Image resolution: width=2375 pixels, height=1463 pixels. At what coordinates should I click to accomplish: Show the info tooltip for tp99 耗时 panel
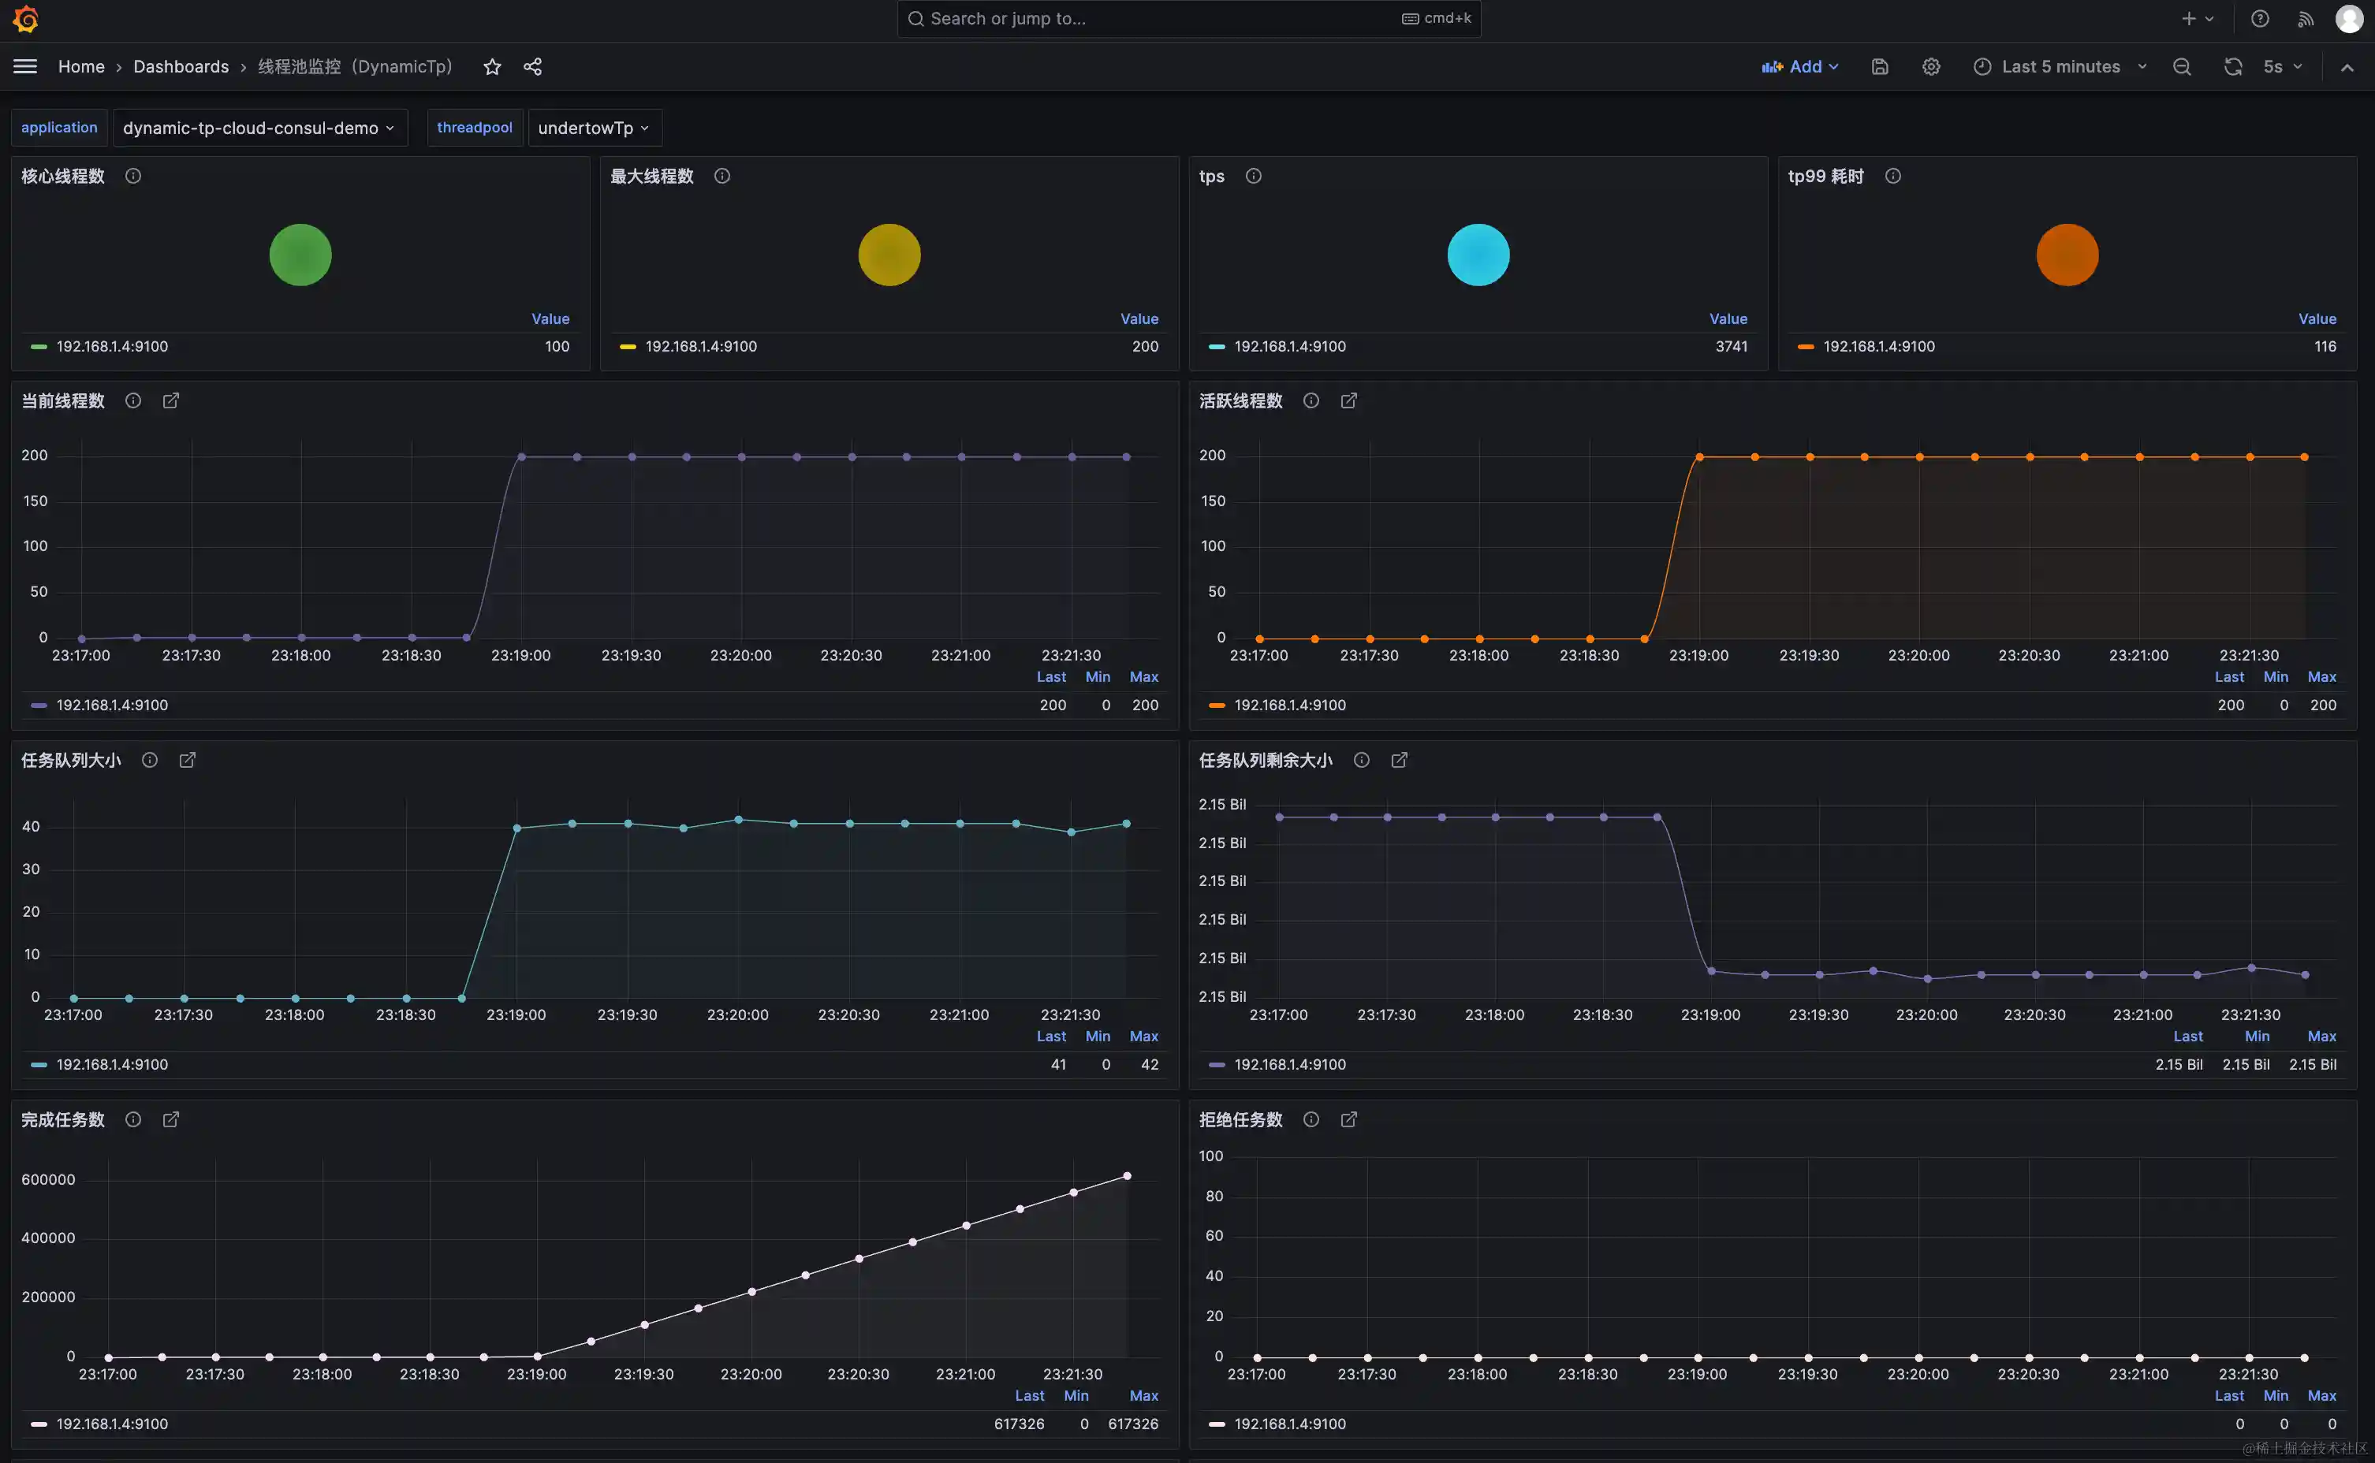pyautogui.click(x=1893, y=176)
